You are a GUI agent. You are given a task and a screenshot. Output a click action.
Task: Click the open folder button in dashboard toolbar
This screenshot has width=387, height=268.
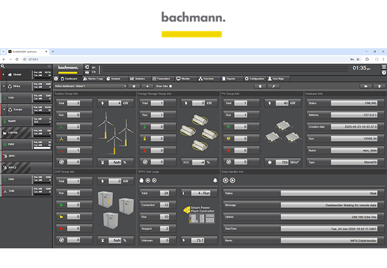366,86
